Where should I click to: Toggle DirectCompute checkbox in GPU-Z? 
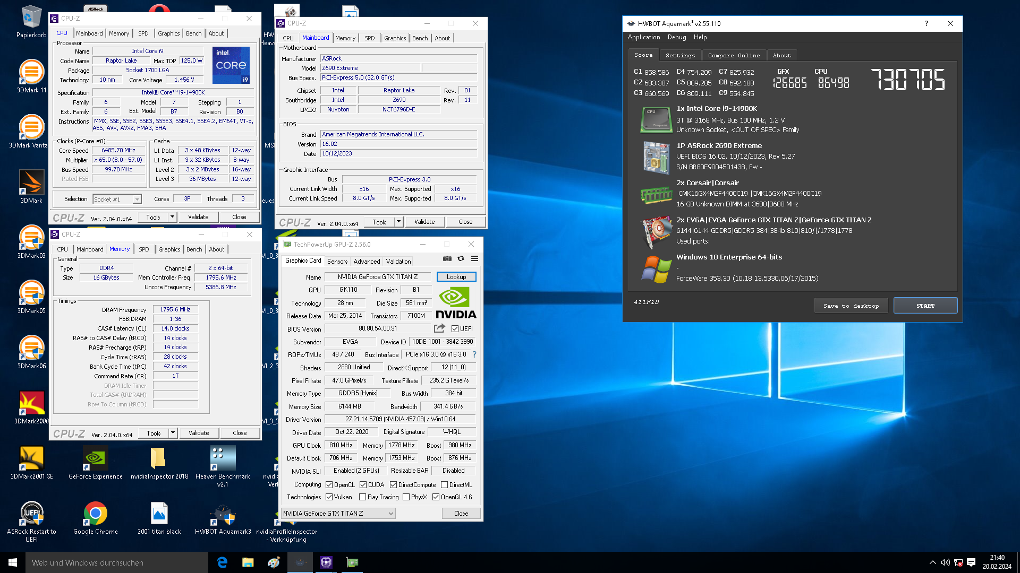pyautogui.click(x=393, y=485)
